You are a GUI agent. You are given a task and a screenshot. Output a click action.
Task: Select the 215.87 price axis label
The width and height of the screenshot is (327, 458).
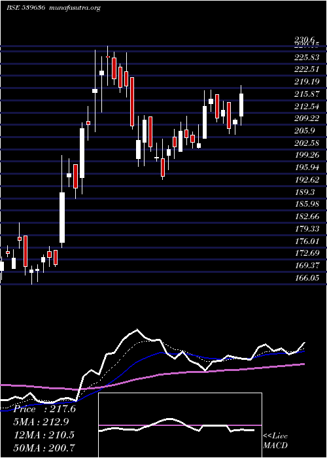(307, 94)
